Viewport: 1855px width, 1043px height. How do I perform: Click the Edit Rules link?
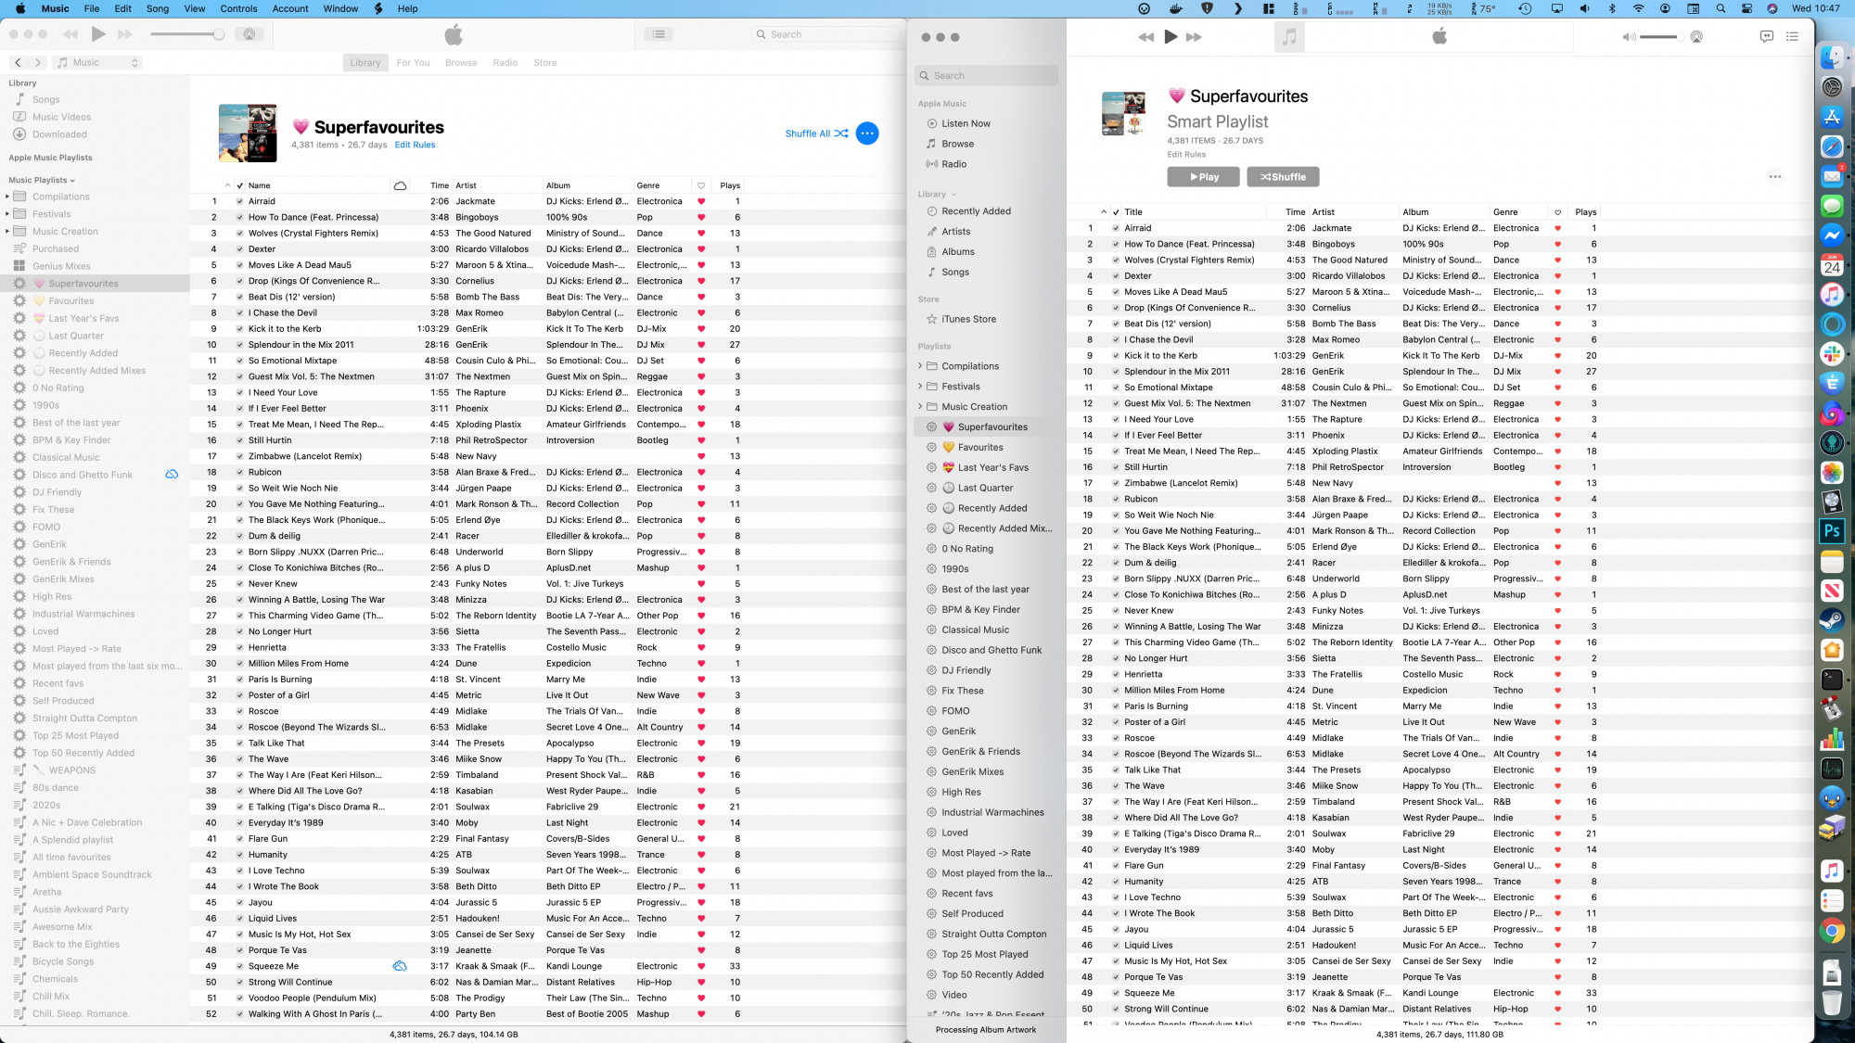click(x=415, y=145)
